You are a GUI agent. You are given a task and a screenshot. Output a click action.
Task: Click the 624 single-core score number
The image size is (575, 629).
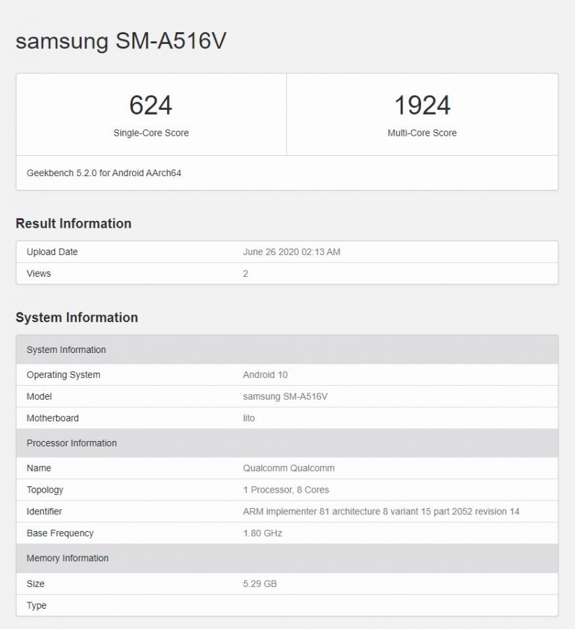tap(150, 106)
